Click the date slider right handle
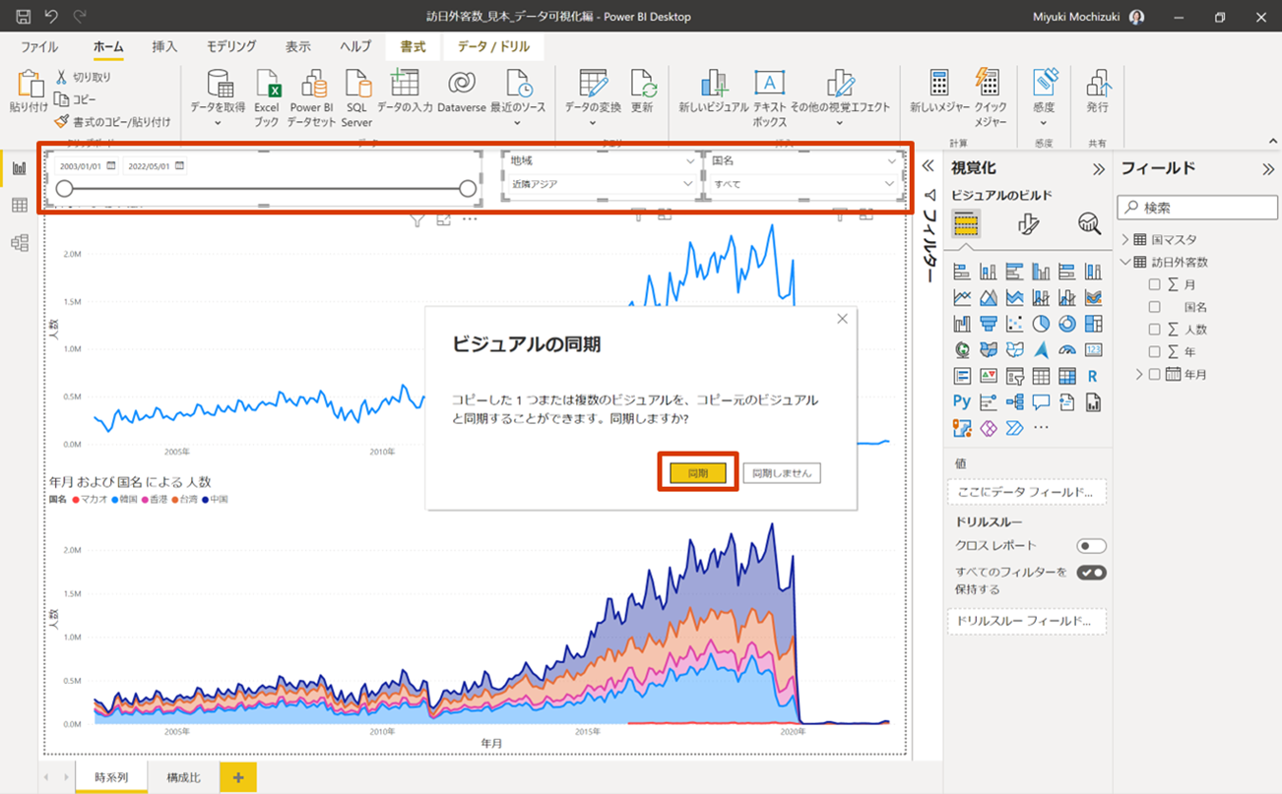The height and width of the screenshot is (794, 1282). pyautogui.click(x=468, y=189)
